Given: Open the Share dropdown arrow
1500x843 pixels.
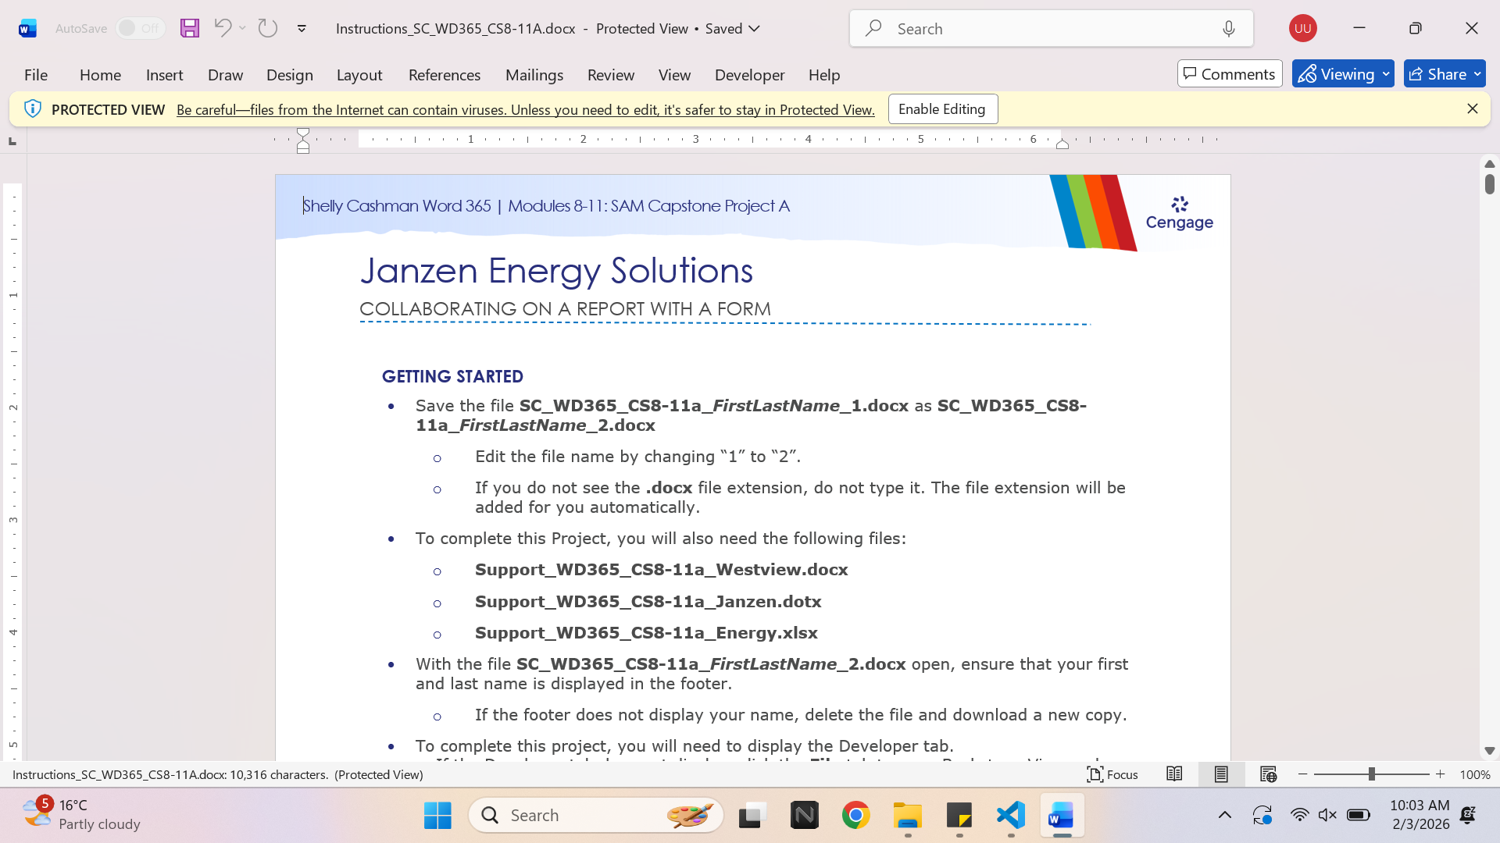Looking at the screenshot, I should point(1477,74).
